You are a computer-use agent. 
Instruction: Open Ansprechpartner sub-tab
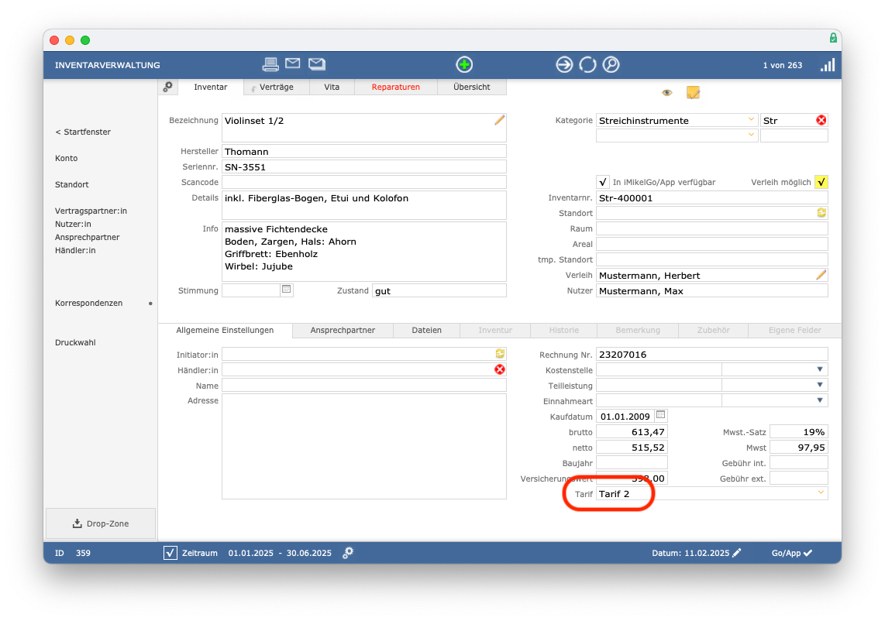(343, 331)
